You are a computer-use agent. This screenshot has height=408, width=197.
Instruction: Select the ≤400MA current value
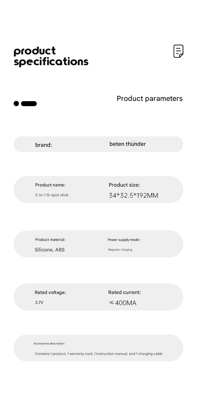(x=123, y=303)
